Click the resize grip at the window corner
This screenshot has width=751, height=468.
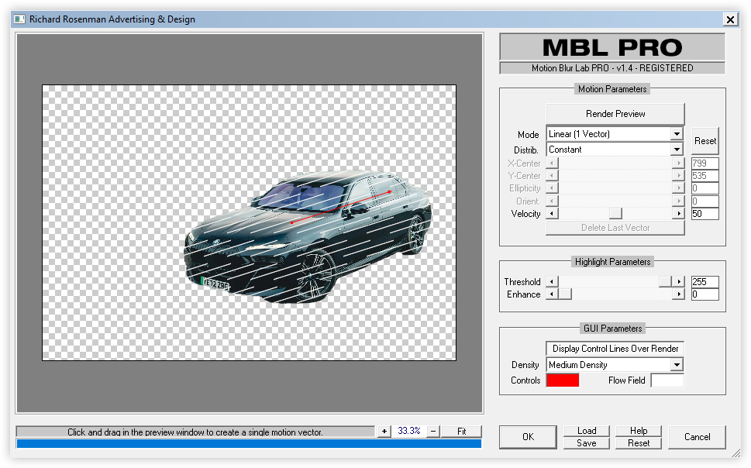tap(735, 453)
